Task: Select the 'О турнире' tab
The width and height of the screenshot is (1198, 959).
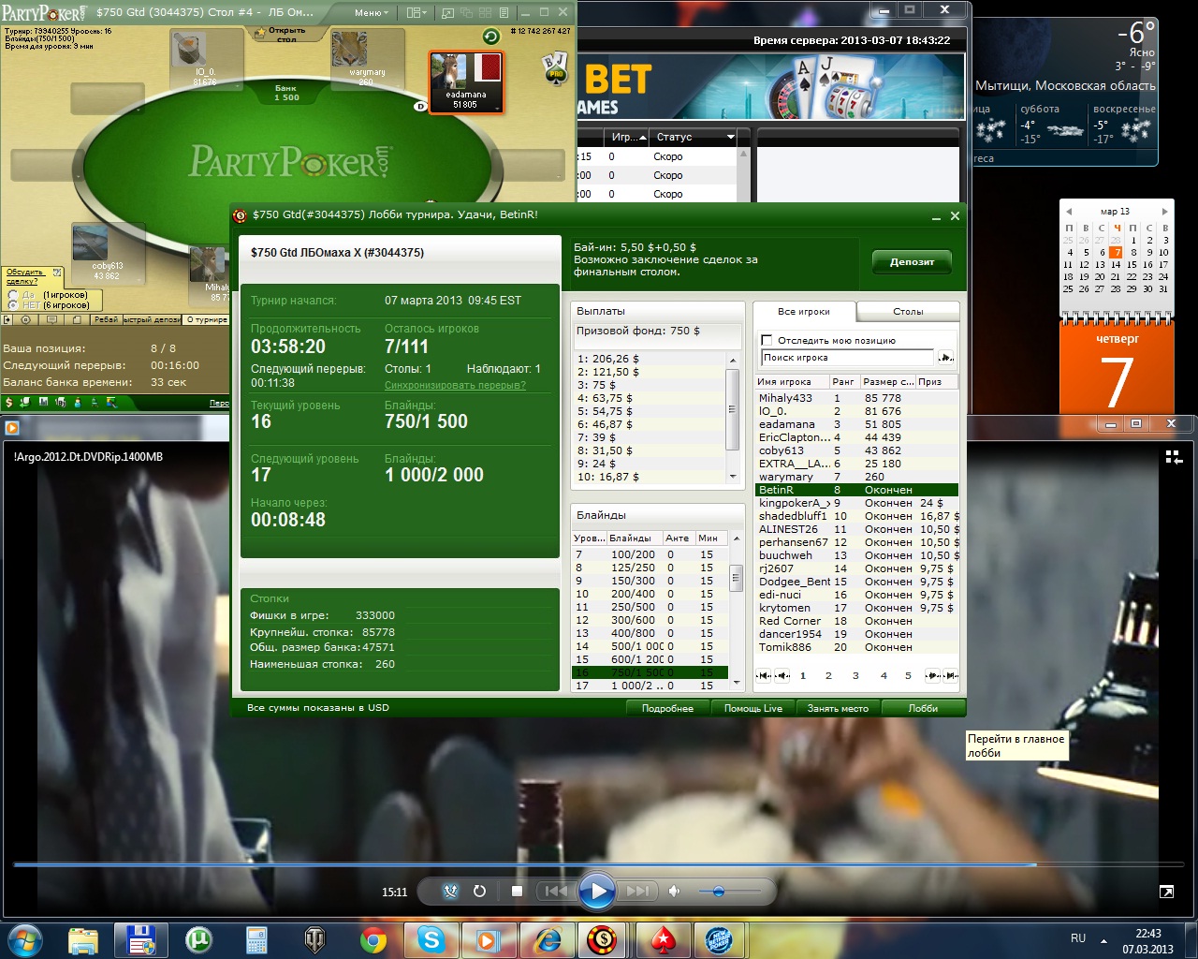Action: [x=207, y=319]
